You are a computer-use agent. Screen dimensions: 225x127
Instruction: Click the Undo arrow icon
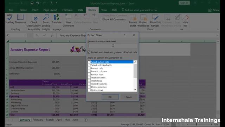tap(38, 3)
